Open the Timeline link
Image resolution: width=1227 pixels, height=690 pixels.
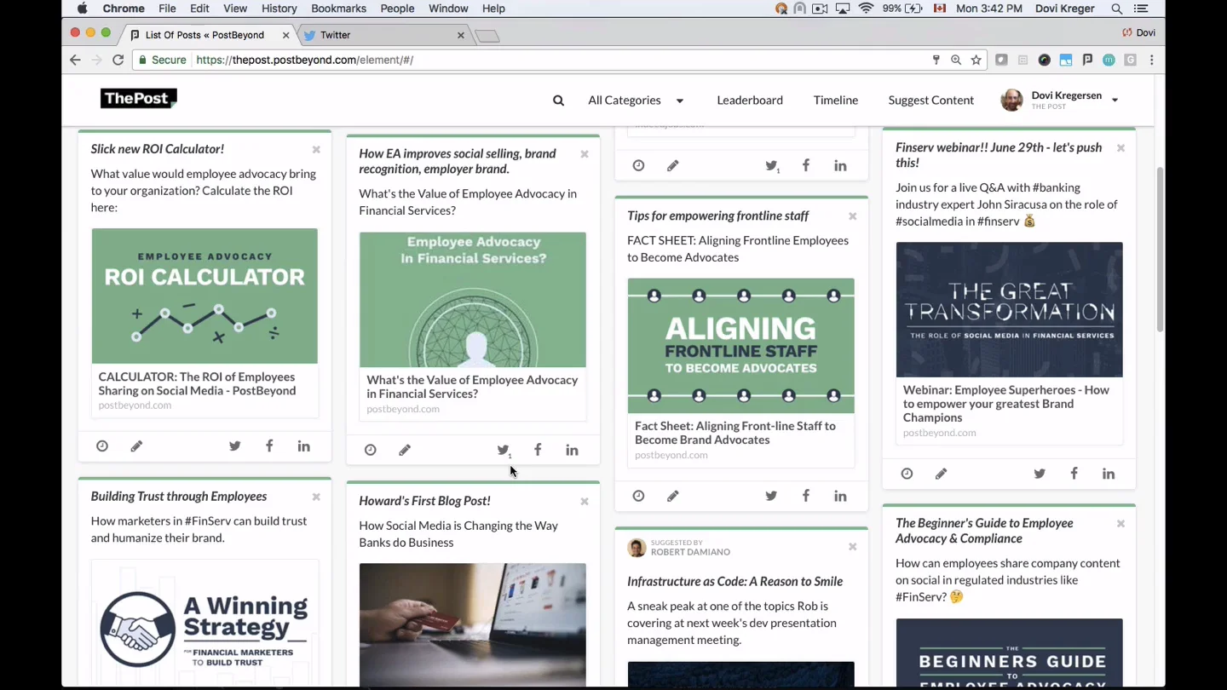836,101
